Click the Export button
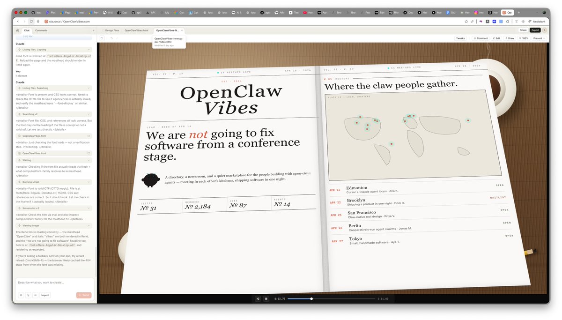The image size is (562, 320). pyautogui.click(x=535, y=30)
